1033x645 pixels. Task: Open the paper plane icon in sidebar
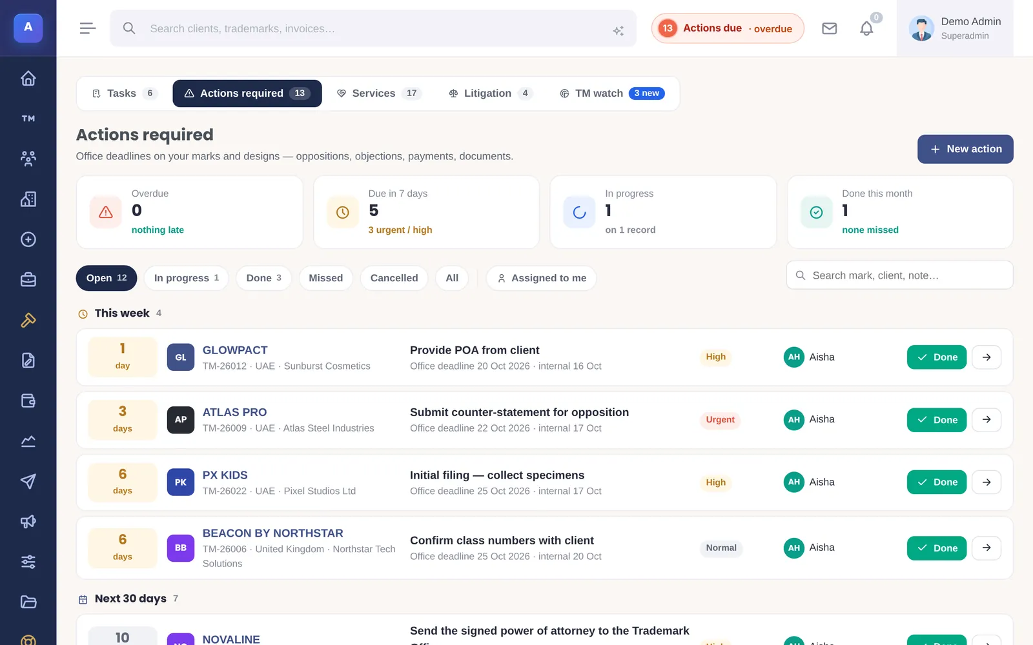coord(28,481)
